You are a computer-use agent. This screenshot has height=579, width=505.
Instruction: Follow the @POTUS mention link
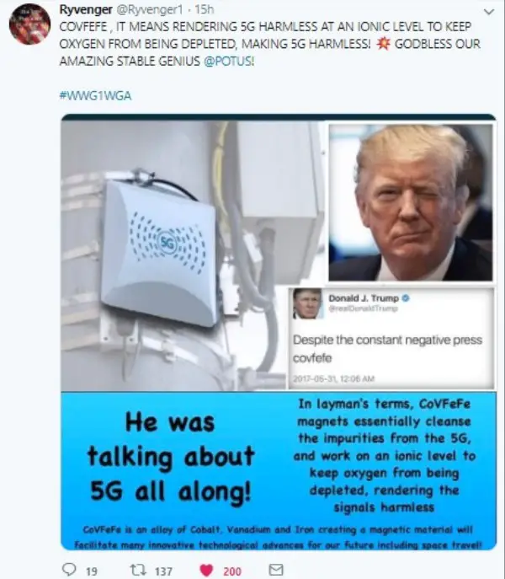(229, 61)
